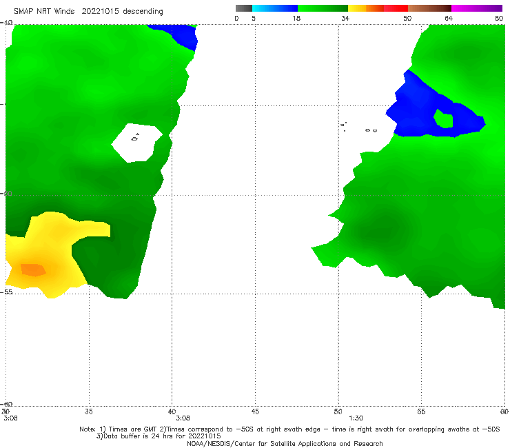Click the small green patch inside the blue region

point(444,119)
